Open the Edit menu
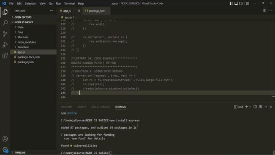Screen dimensions: 275x155 19,3
